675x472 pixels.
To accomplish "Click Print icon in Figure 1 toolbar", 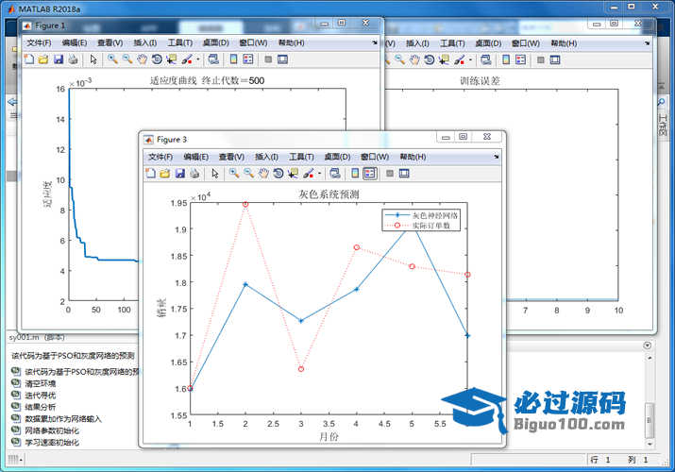I will [73, 59].
